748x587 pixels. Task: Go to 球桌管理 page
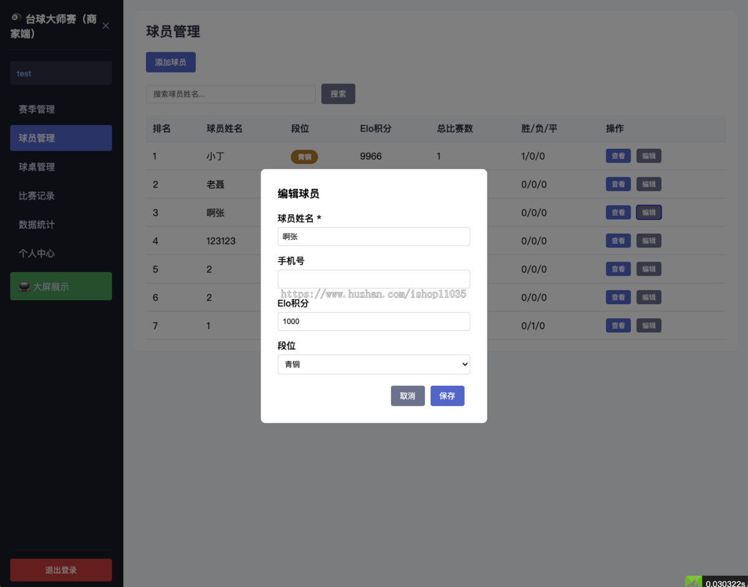[61, 167]
